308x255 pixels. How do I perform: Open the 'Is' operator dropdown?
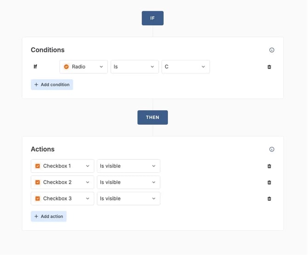click(134, 67)
